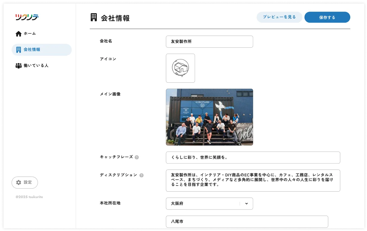Click the building icon beside 会社情報 in sidebar
Viewport: 367px width, 231px height.
(19, 50)
